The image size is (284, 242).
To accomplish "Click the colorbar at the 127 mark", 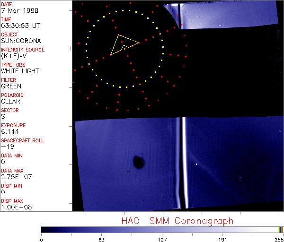I will point(161,230).
